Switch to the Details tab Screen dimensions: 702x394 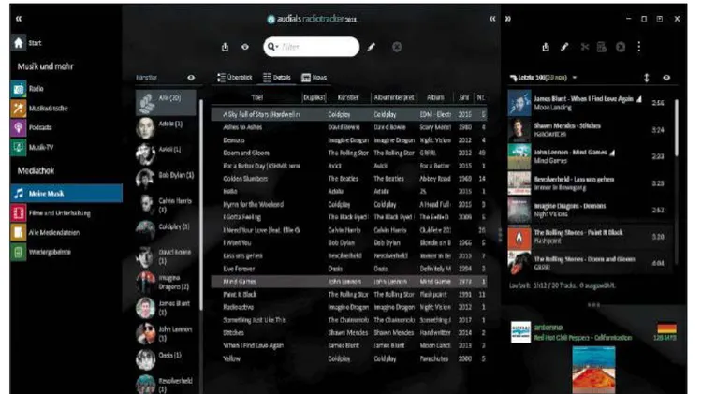tap(277, 78)
